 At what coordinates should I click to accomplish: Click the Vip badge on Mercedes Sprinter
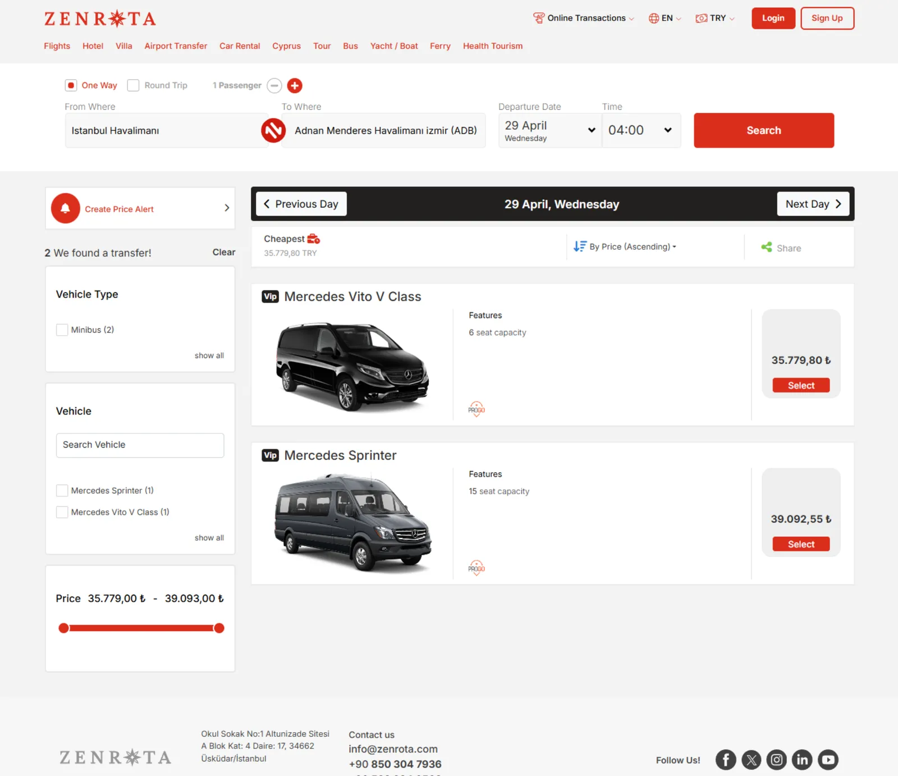270,455
